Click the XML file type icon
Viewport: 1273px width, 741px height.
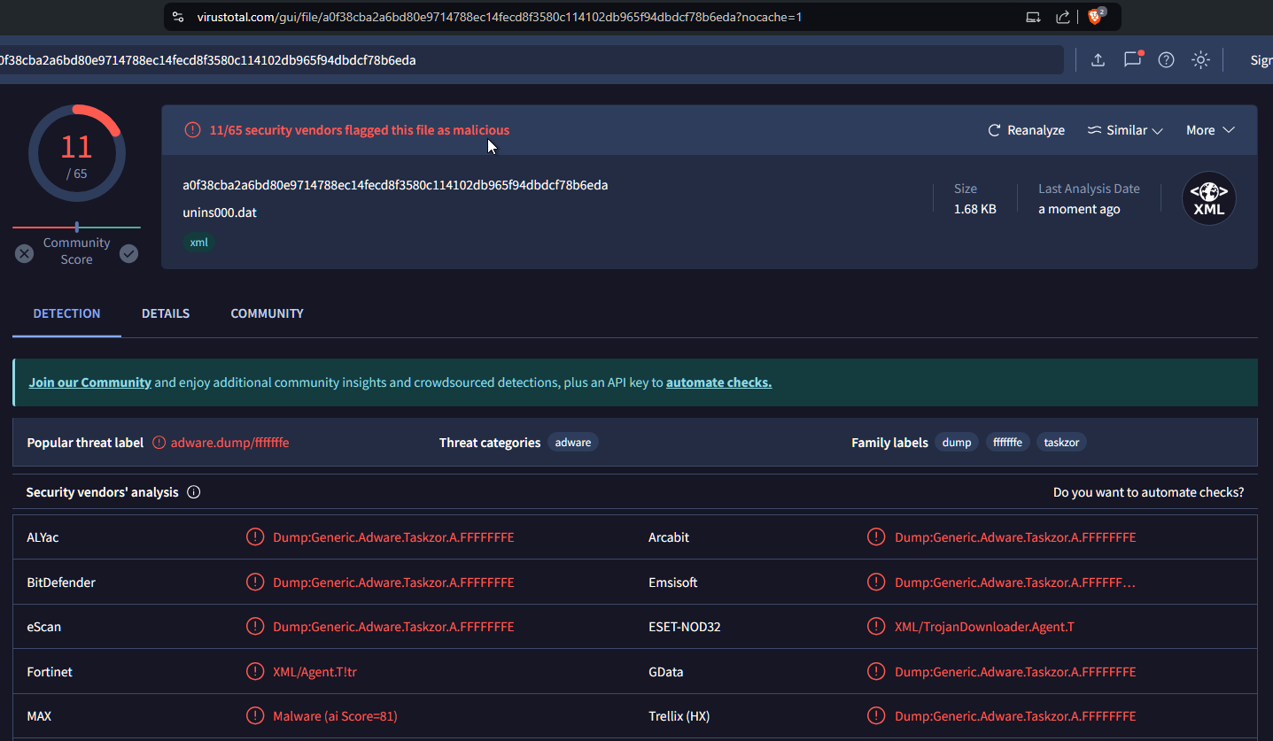tap(1209, 198)
